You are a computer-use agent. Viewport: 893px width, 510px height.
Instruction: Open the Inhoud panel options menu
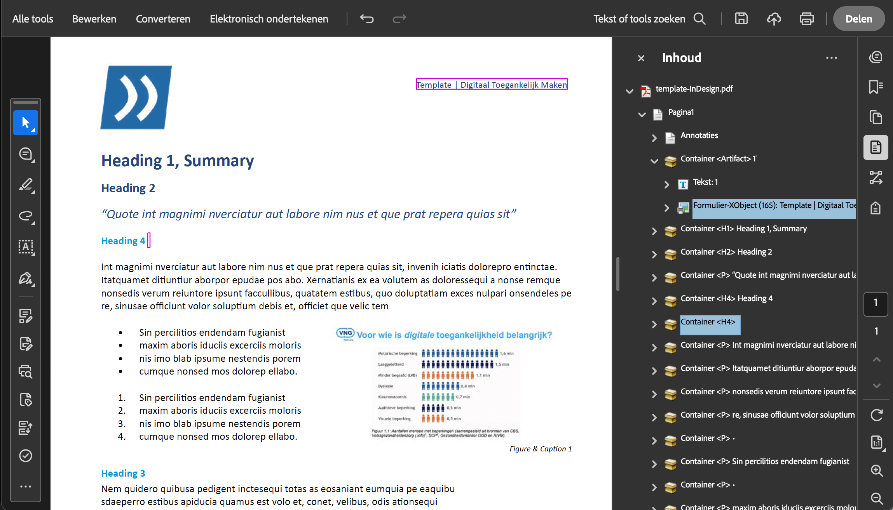pos(831,58)
